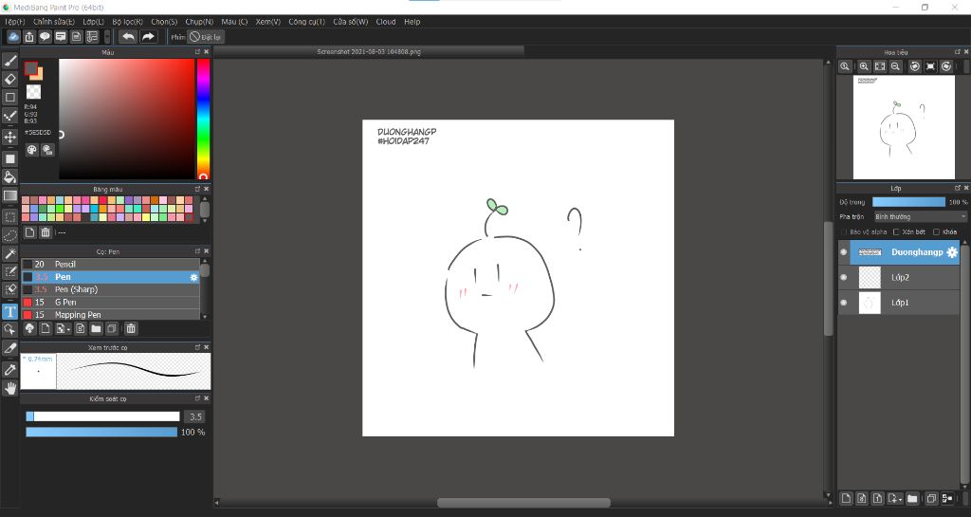Image resolution: width=971 pixels, height=517 pixels.
Task: Click the Undo arrow in top toolbar
Action: coord(128,37)
